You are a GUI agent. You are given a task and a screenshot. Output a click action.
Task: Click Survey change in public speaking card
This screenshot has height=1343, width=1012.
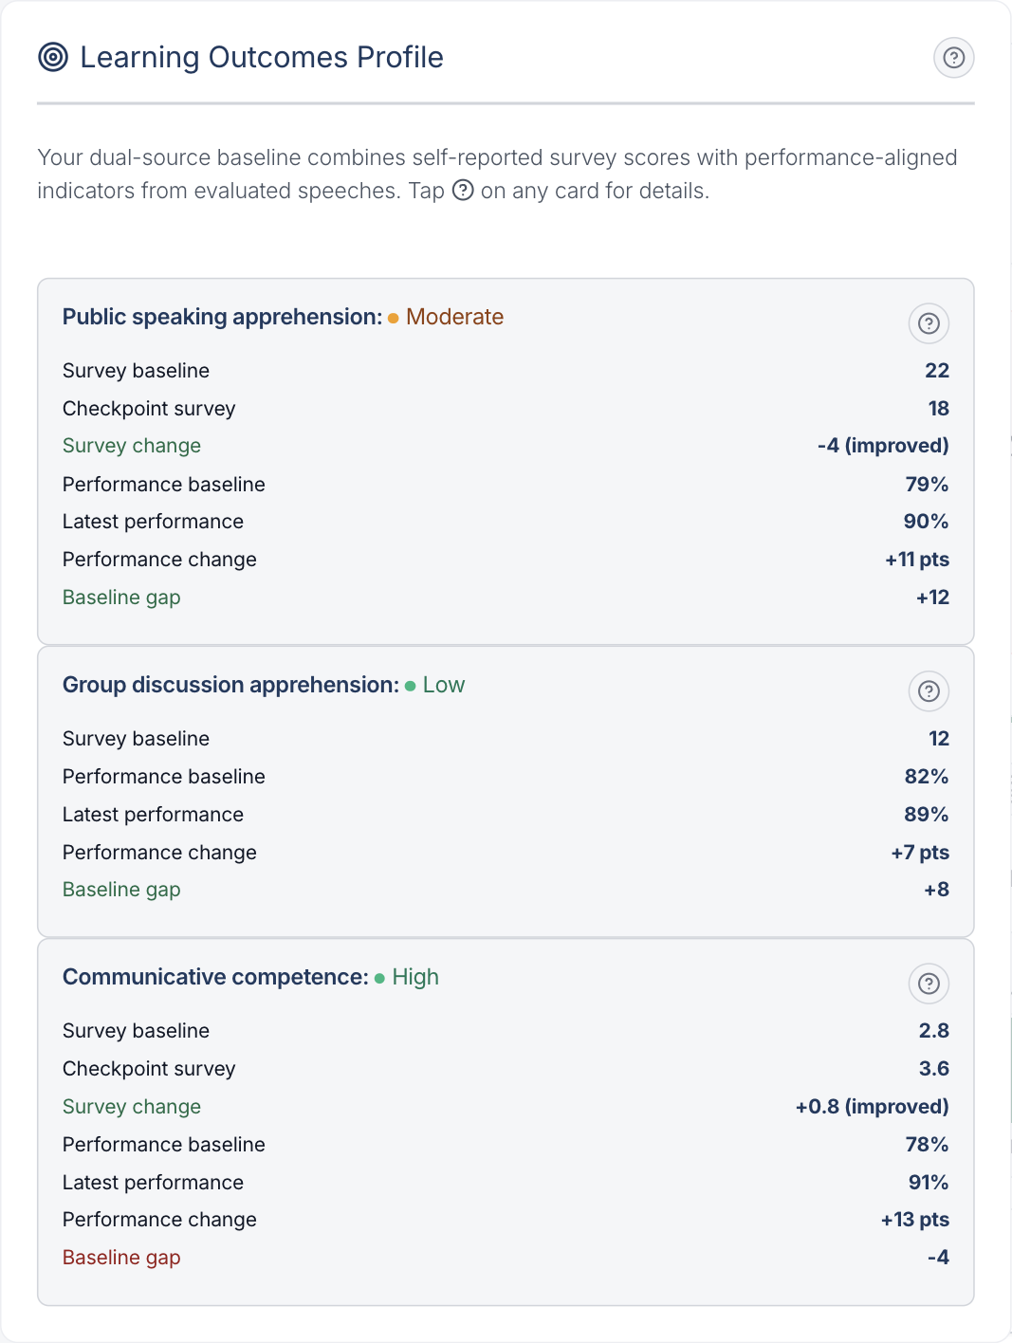point(132,446)
